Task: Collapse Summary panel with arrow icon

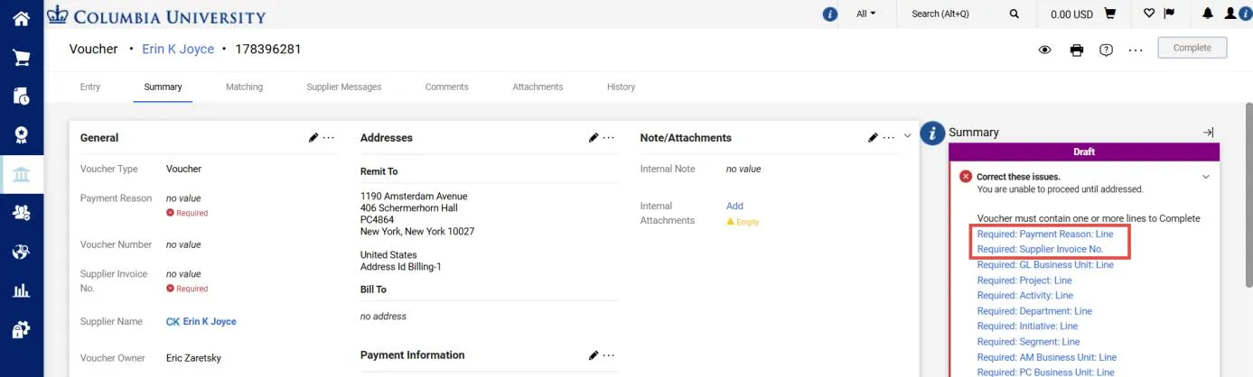Action: pyautogui.click(x=1208, y=133)
